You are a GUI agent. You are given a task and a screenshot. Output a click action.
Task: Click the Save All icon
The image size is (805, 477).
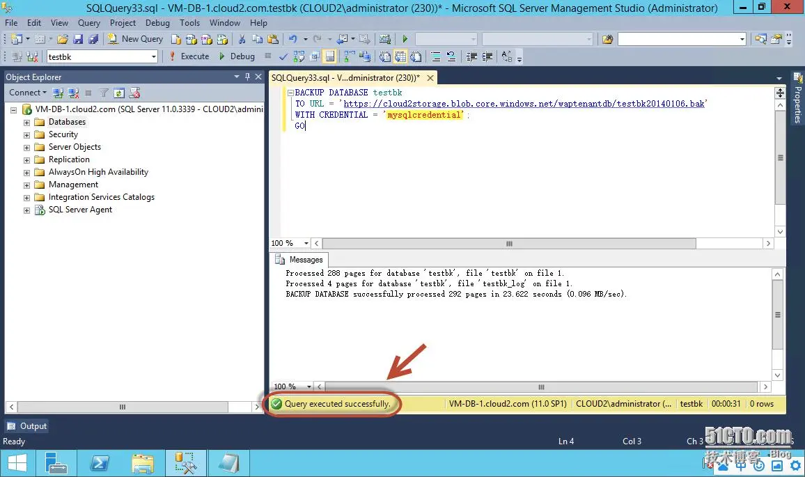point(93,39)
